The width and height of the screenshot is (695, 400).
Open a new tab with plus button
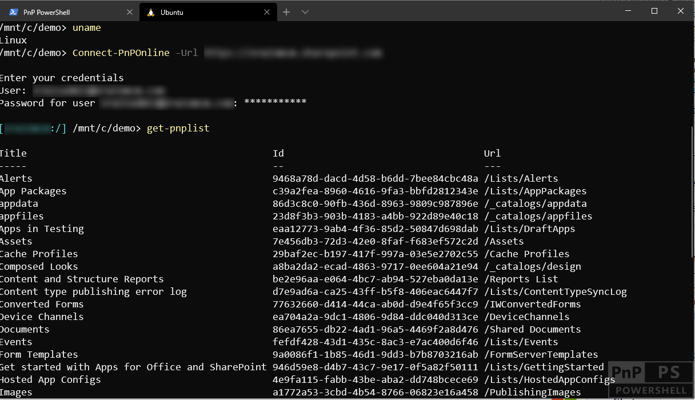286,12
